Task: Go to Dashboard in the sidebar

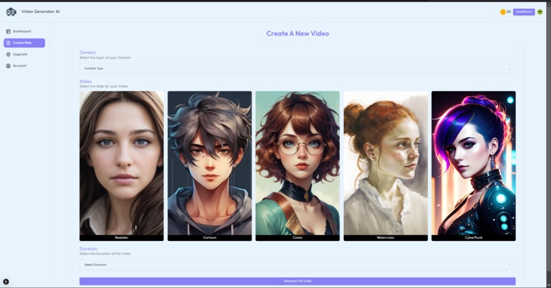Action: pyautogui.click(x=24, y=31)
